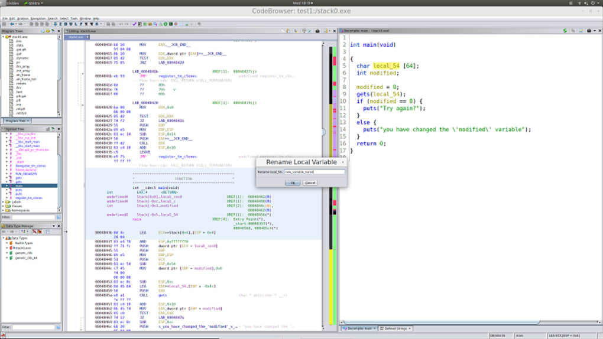The height and width of the screenshot is (339, 603).
Task: Expand the Labels folder in Symbol Tree
Action: 3,202
